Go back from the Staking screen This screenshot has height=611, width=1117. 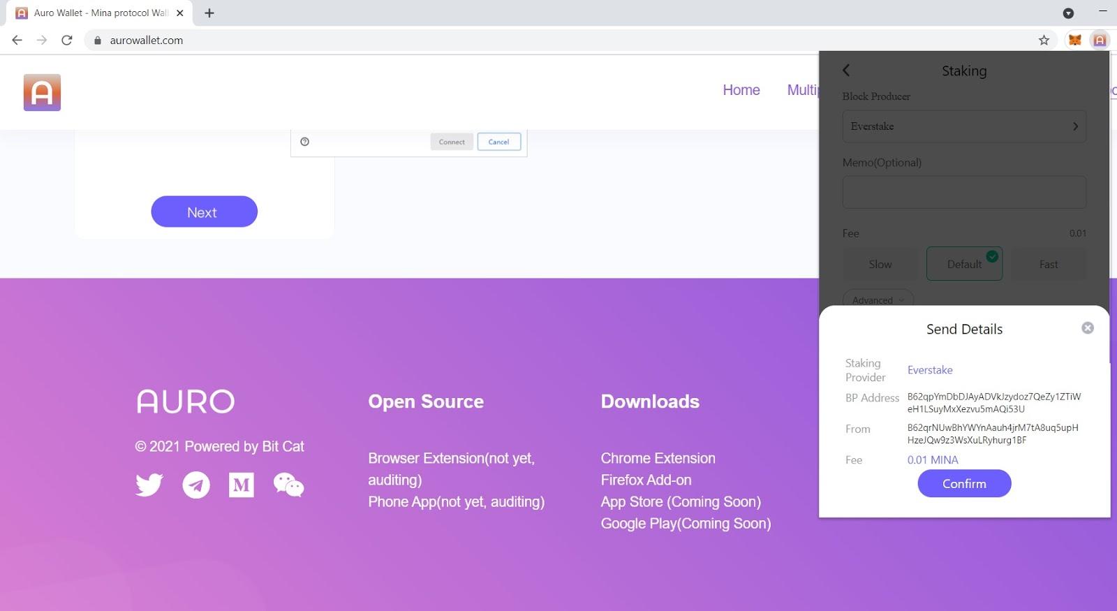(846, 70)
